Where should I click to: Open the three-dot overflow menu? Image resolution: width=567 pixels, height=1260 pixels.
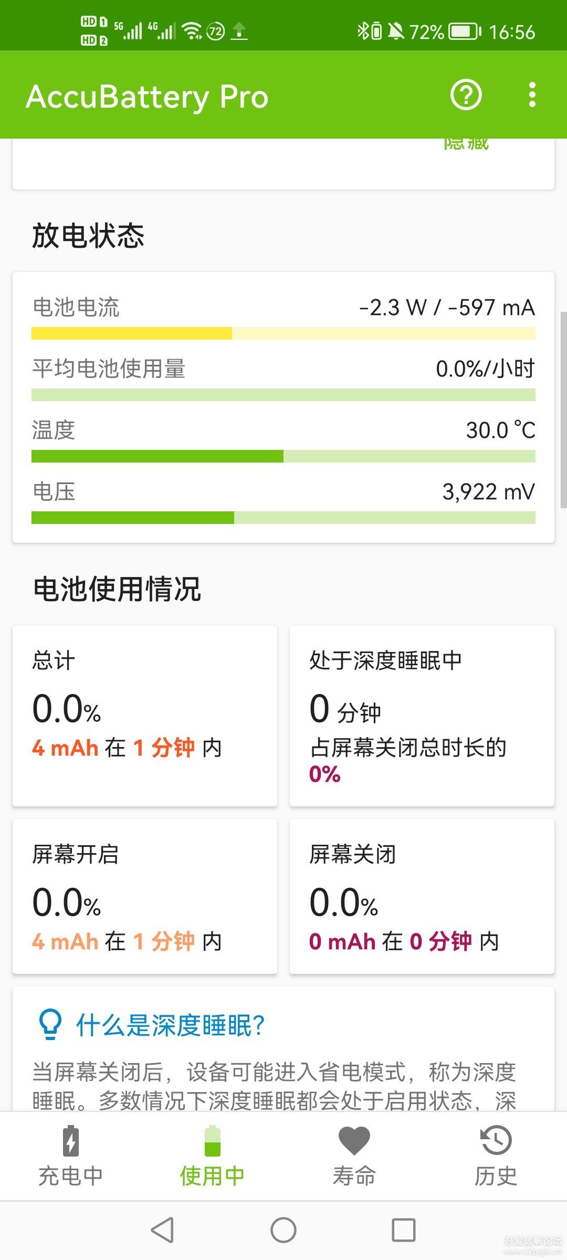click(532, 95)
